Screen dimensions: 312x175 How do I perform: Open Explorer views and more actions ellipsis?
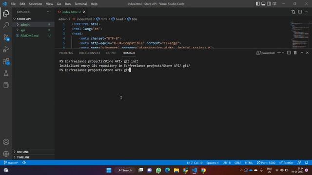(x=49, y=12)
